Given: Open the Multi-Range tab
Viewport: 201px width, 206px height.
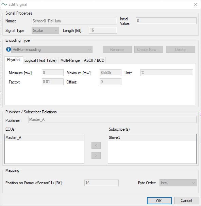Looking at the screenshot, I should 70,60.
